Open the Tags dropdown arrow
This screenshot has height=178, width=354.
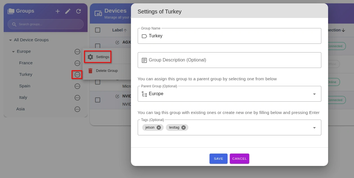[x=314, y=128]
